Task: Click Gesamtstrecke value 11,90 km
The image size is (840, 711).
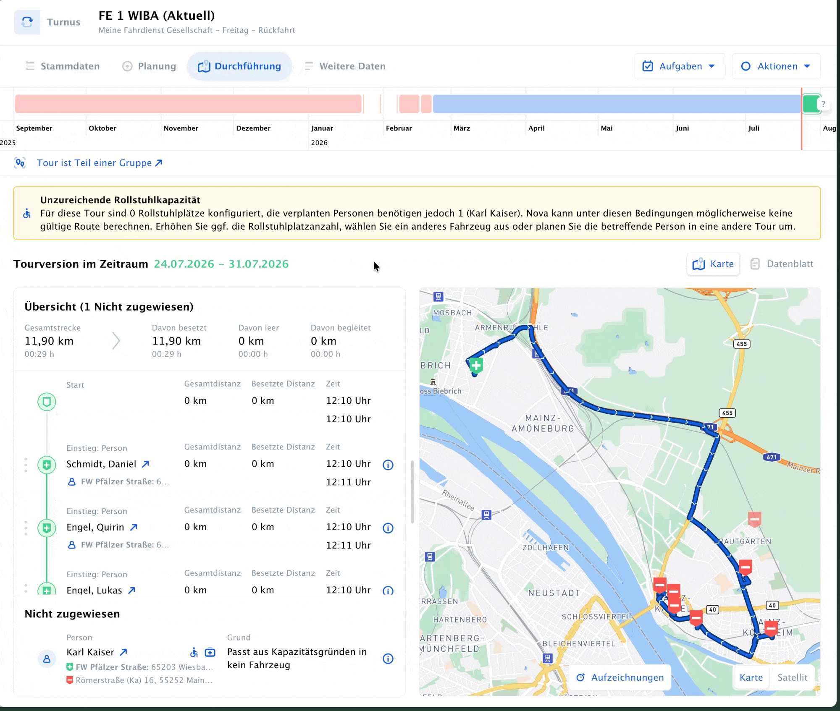Action: [49, 341]
